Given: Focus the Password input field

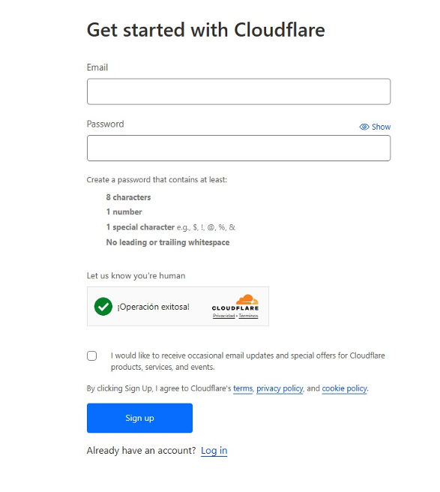Looking at the screenshot, I should point(238,148).
